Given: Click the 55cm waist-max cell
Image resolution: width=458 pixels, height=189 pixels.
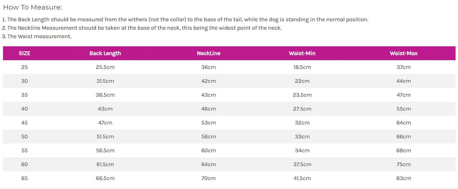Looking at the screenshot, I should coord(403,109).
